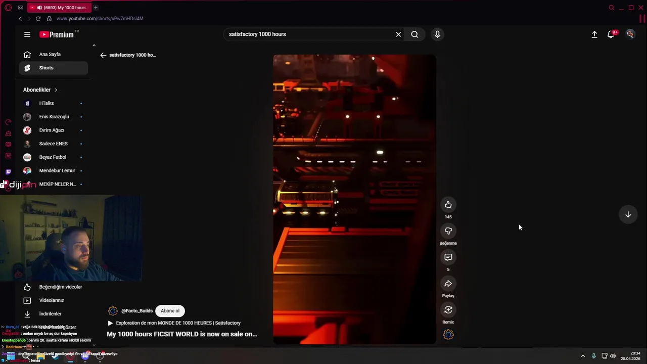Go to next Short with down arrow
Image resolution: width=647 pixels, height=364 pixels.
628,214
